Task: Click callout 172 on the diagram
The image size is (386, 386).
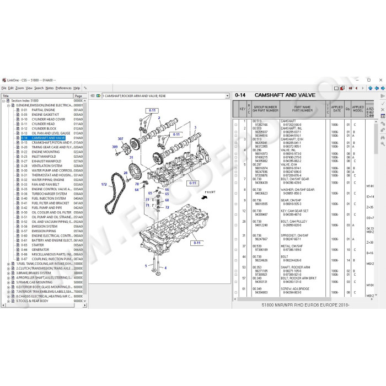Action: [x=104, y=184]
